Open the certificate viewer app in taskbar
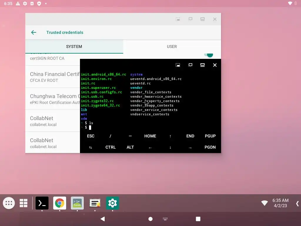This screenshot has height=226, width=301. pyautogui.click(x=95, y=203)
